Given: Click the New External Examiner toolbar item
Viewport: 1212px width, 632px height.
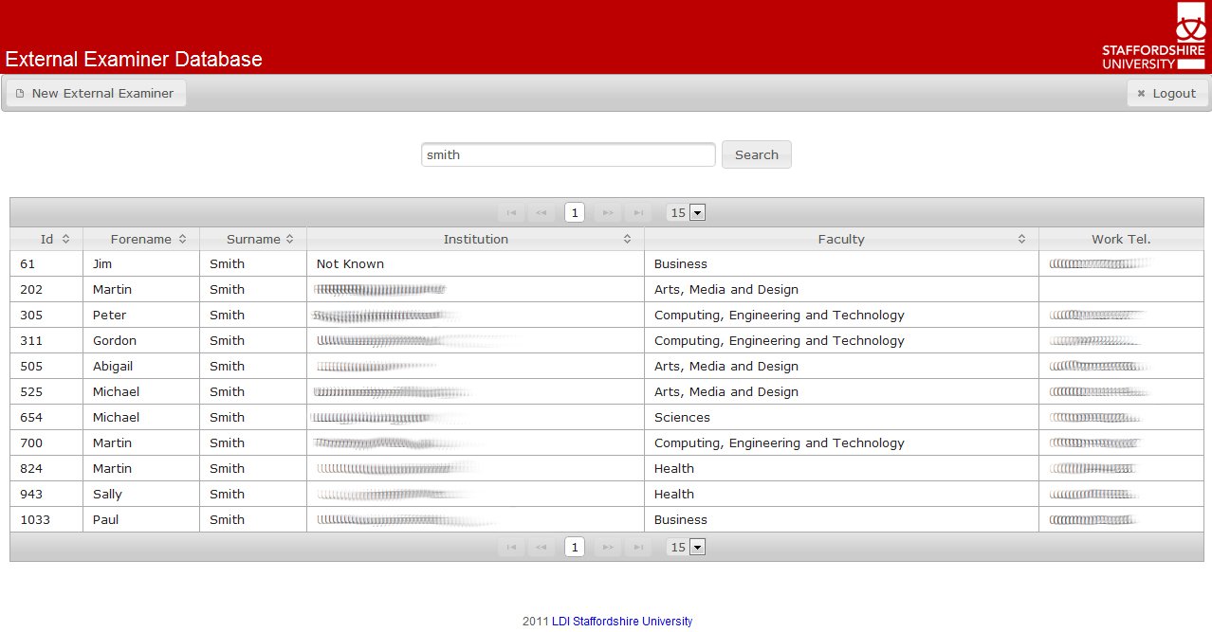Looking at the screenshot, I should coord(95,92).
